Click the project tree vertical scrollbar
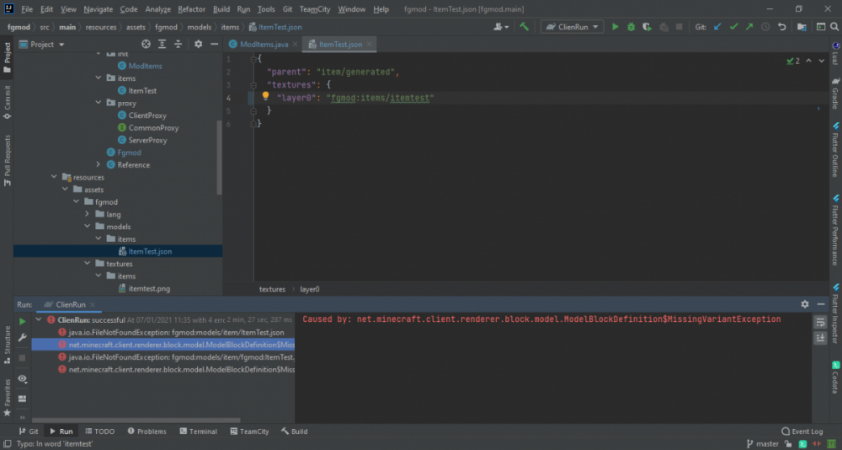The image size is (842, 450). (219, 157)
